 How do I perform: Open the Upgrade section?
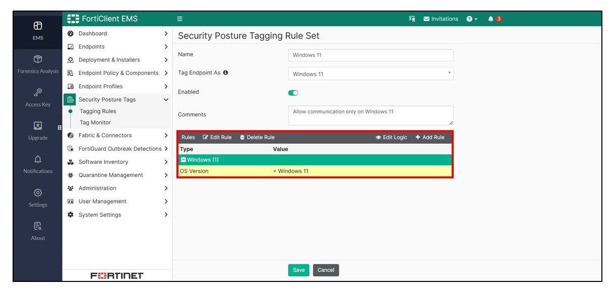point(38,131)
